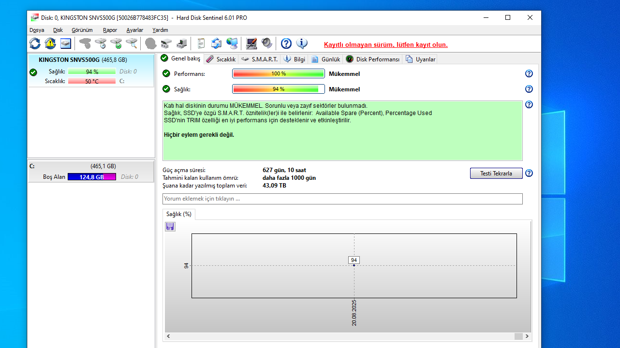Viewport: 620px width, 348px height.
Task: Click the help icon next to the green status box
Action: tap(529, 104)
